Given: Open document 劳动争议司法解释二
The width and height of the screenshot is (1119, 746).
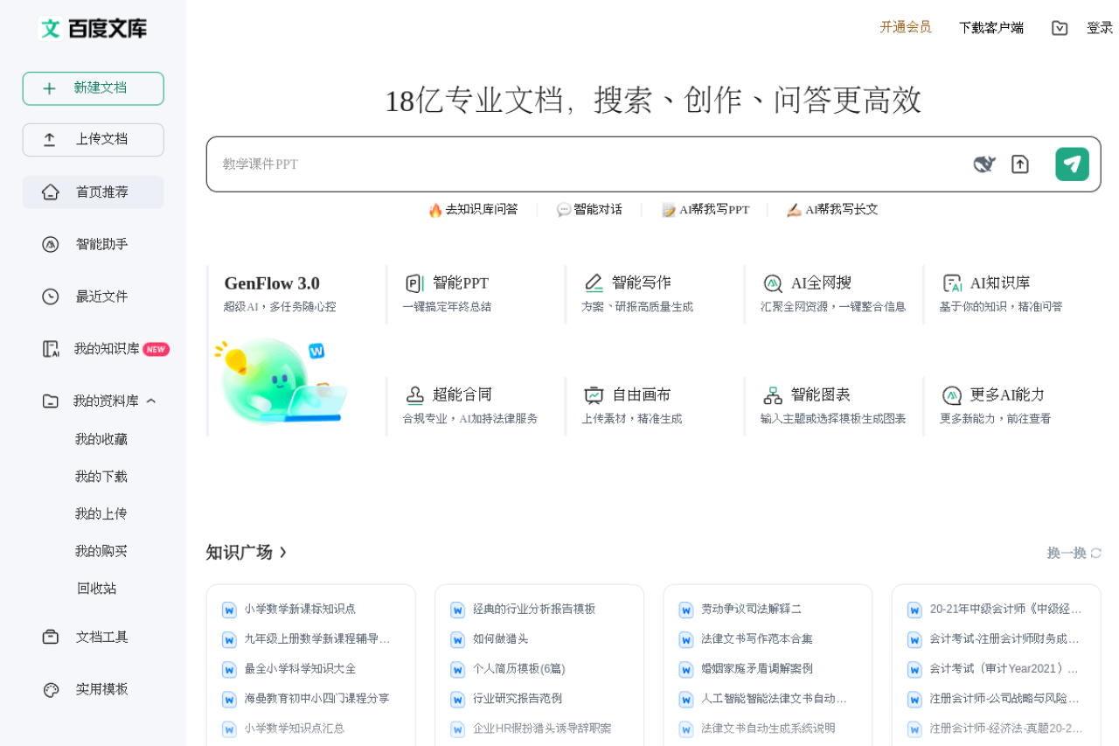Looking at the screenshot, I should [x=751, y=610].
